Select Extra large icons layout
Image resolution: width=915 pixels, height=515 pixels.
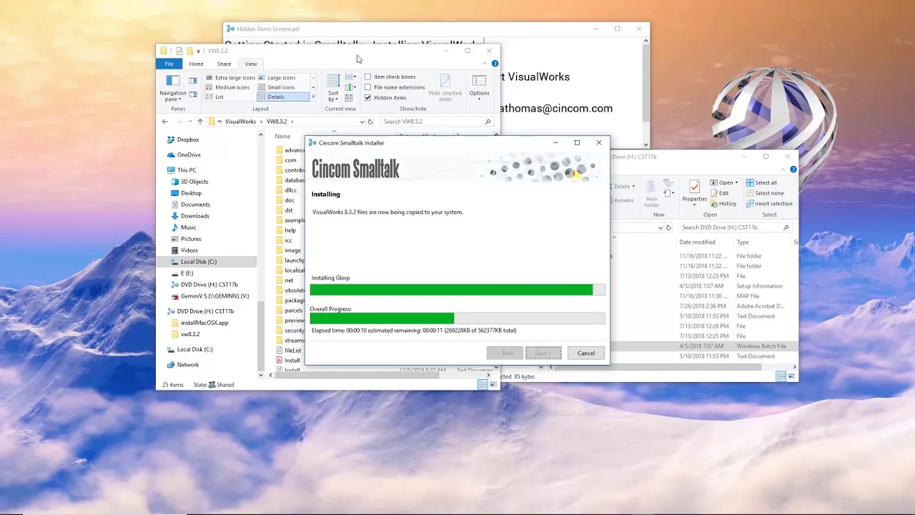point(230,77)
